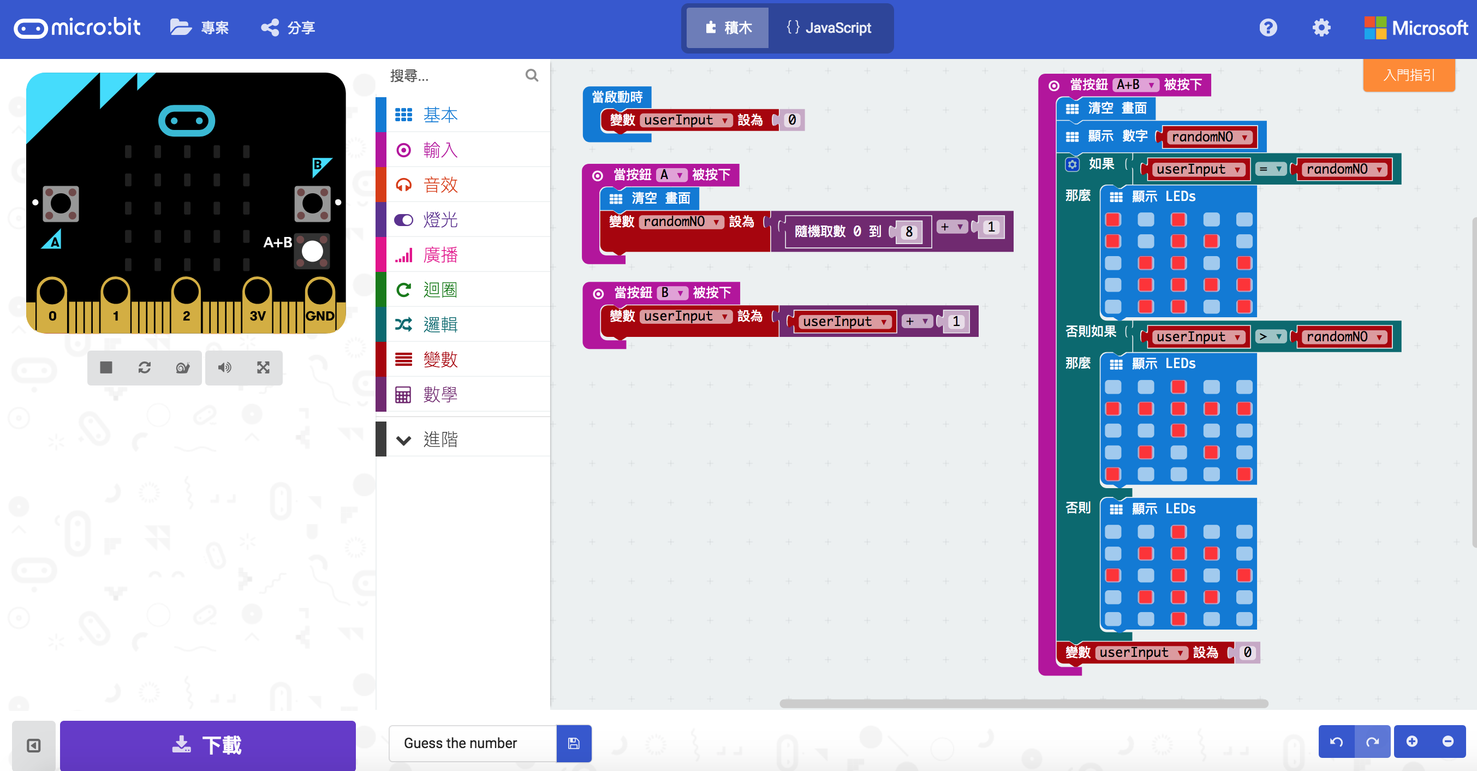Open the Help question mark icon
The width and height of the screenshot is (1477, 771).
click(x=1268, y=27)
